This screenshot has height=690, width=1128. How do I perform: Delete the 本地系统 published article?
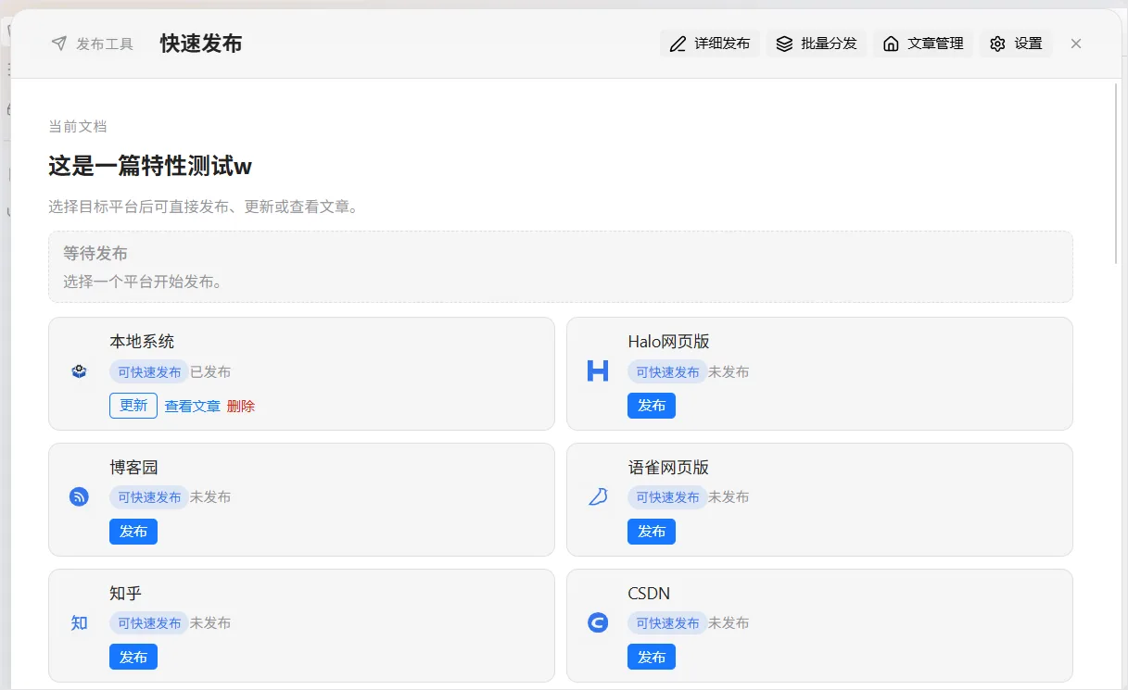[241, 406]
